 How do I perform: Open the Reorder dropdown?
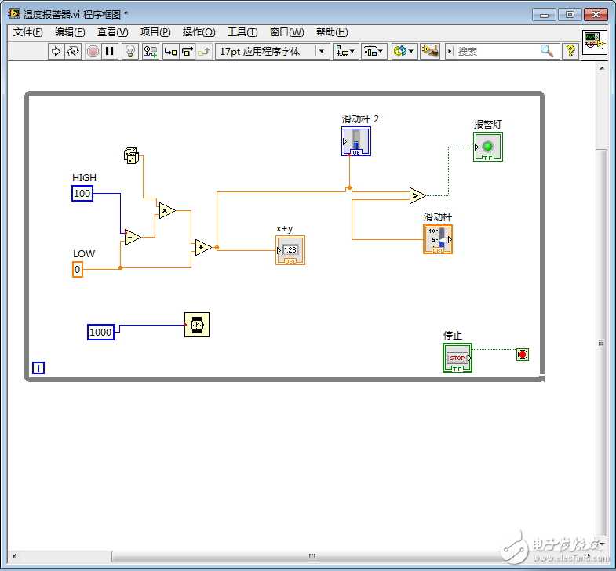coord(404,52)
